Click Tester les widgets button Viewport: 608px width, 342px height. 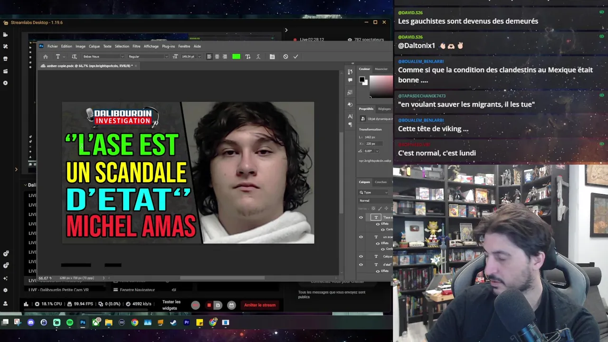click(x=171, y=305)
